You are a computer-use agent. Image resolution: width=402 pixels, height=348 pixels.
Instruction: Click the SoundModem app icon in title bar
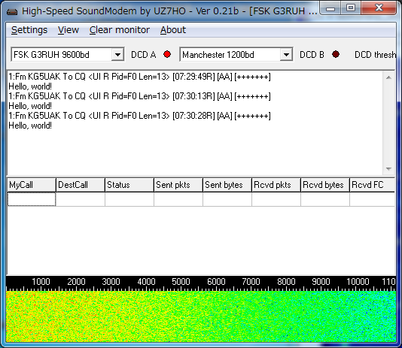coord(12,11)
